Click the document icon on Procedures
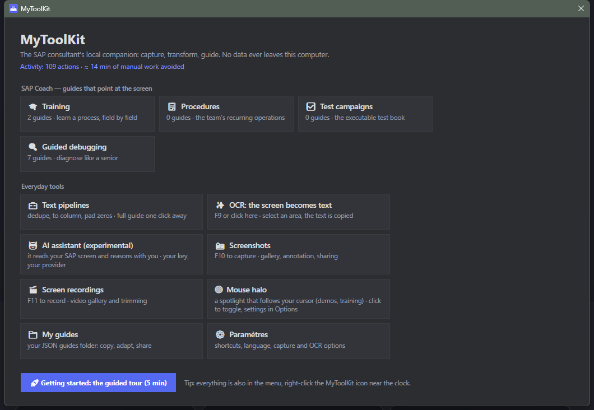The width and height of the screenshot is (594, 410). pos(172,107)
